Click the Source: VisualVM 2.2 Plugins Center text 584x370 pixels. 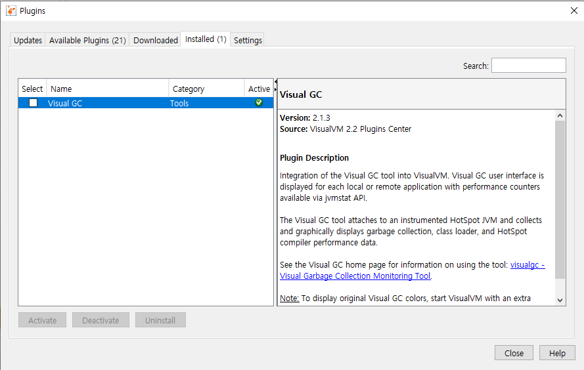point(346,129)
